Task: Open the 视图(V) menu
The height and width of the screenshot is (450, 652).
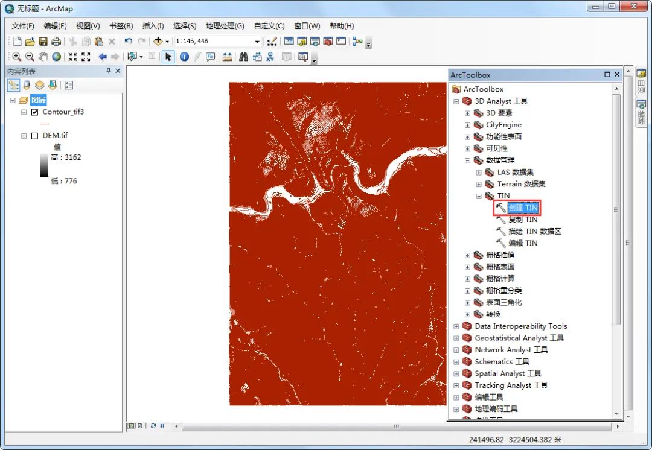Action: 88,26
